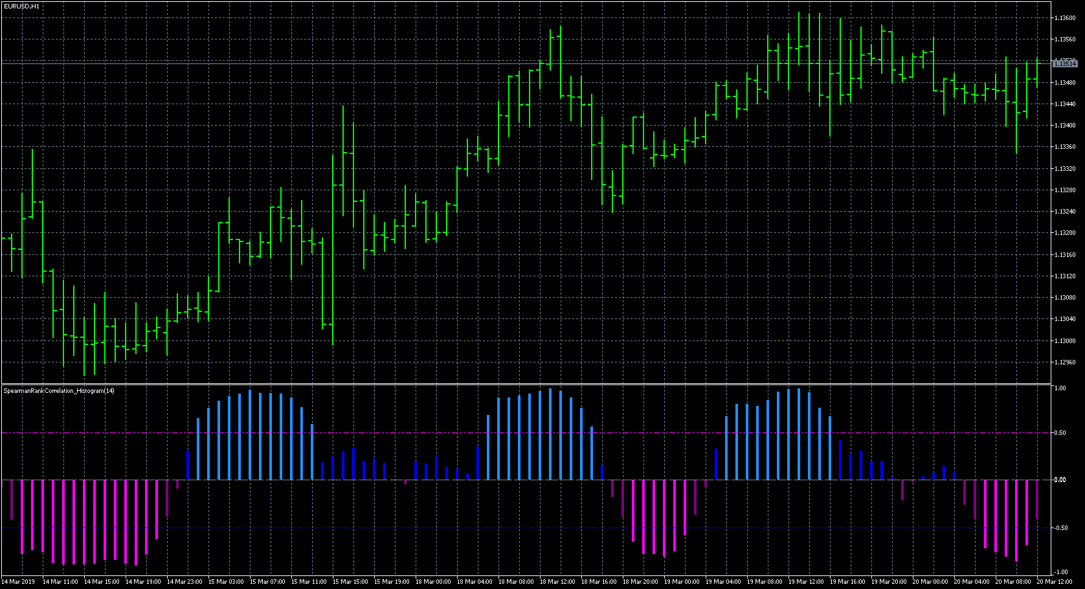This screenshot has width=1085, height=589.
Task: Click the 1.13560 price axis label
Action: (x=1066, y=39)
